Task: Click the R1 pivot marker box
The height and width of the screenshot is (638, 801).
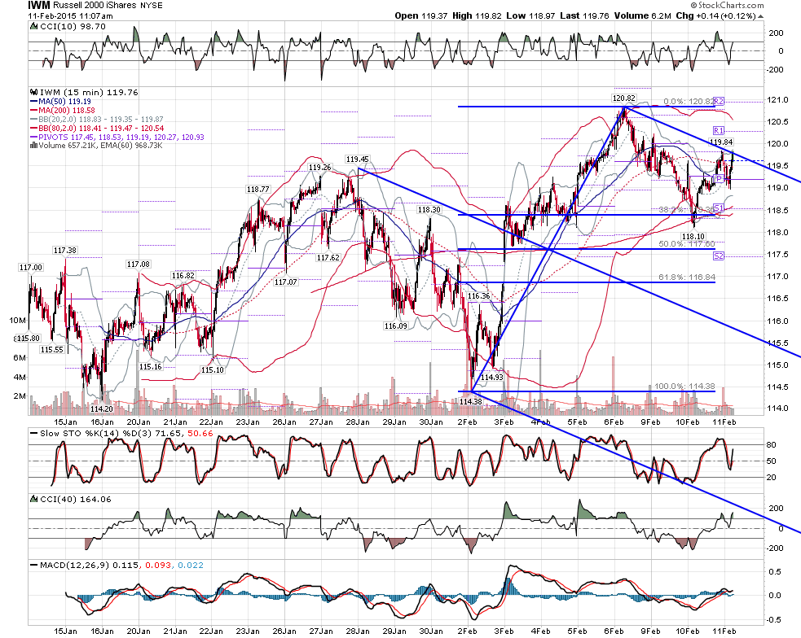Action: [719, 130]
